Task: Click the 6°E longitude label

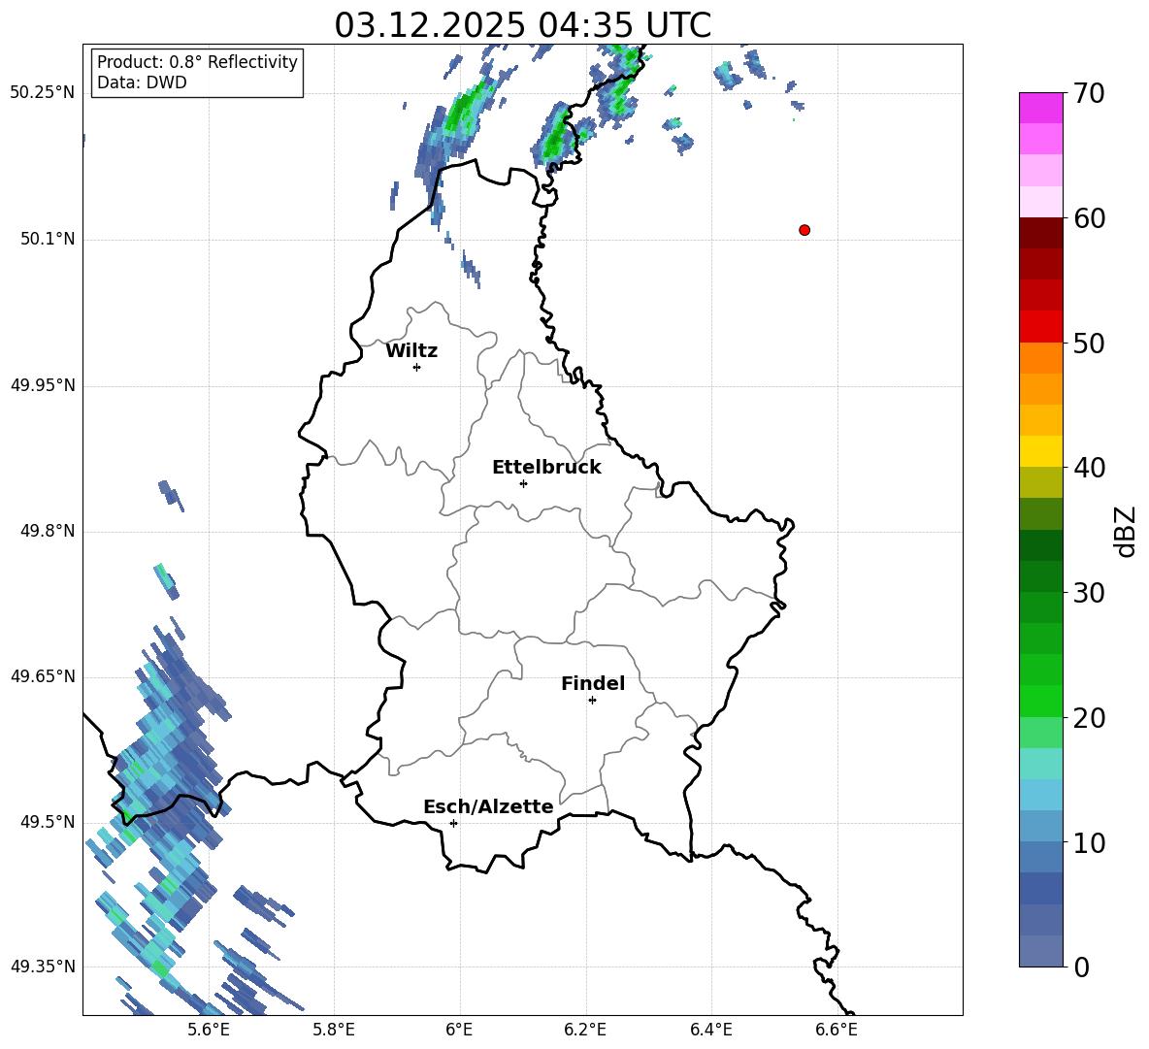Action: click(x=459, y=1030)
